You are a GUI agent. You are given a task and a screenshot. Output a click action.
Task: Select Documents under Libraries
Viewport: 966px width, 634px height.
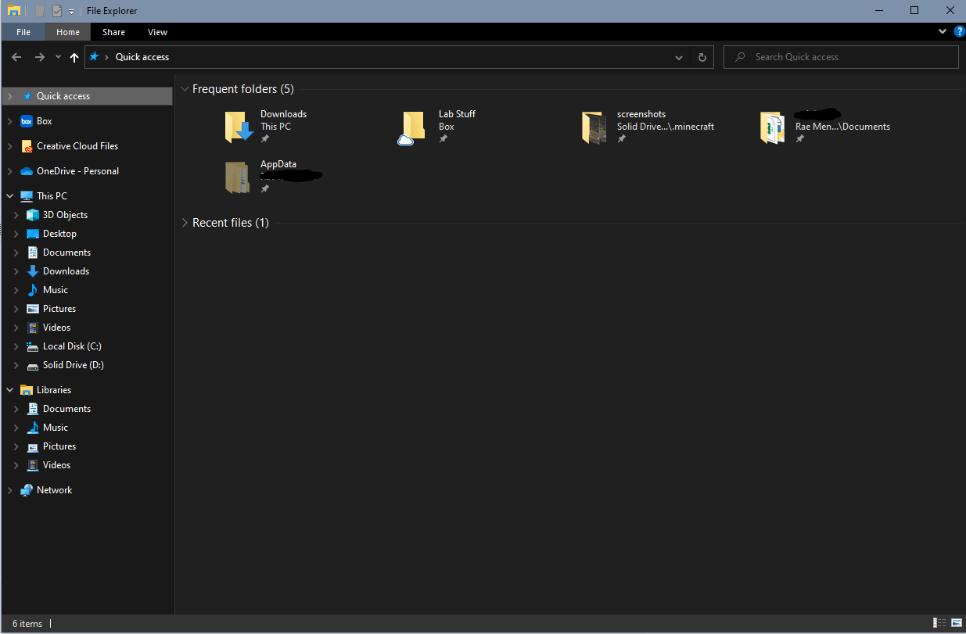point(66,409)
